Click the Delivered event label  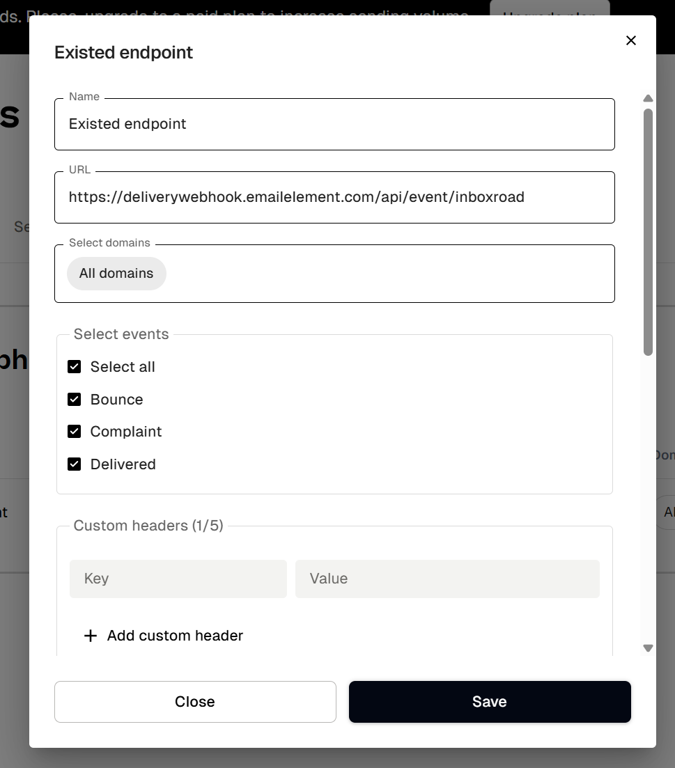tap(123, 464)
